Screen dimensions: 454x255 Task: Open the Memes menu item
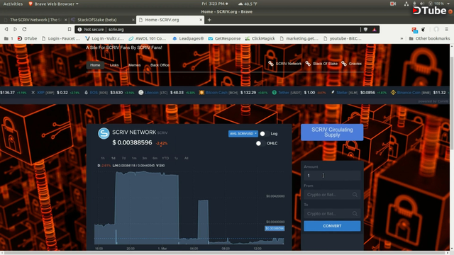134,65
